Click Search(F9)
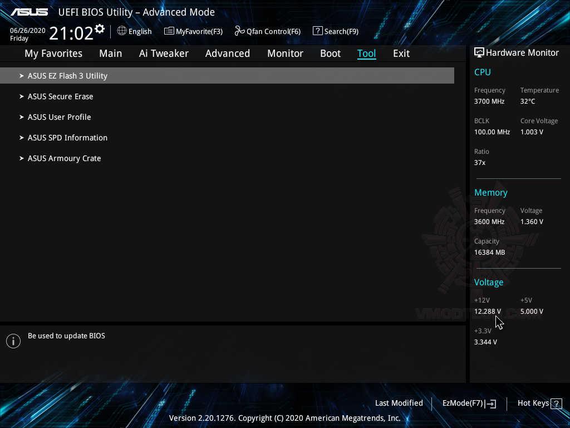 [341, 32]
